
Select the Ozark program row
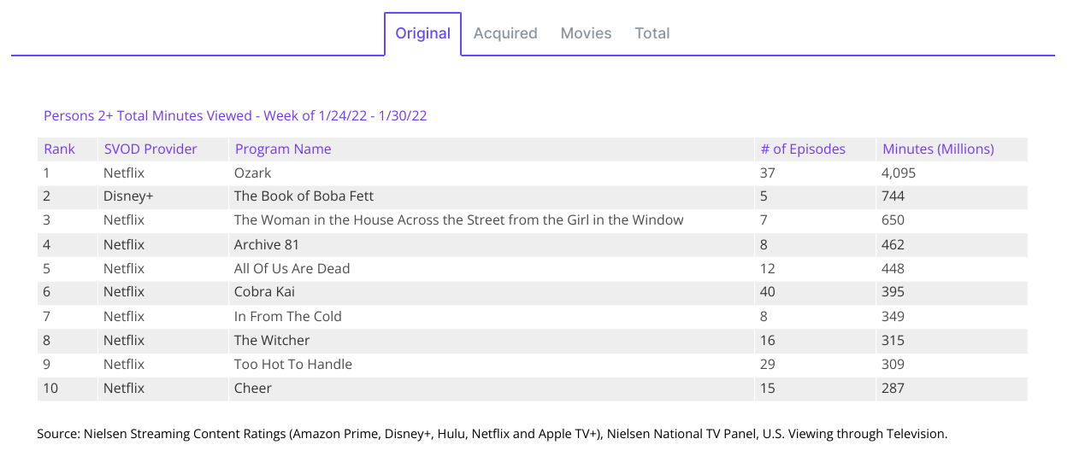click(x=253, y=173)
